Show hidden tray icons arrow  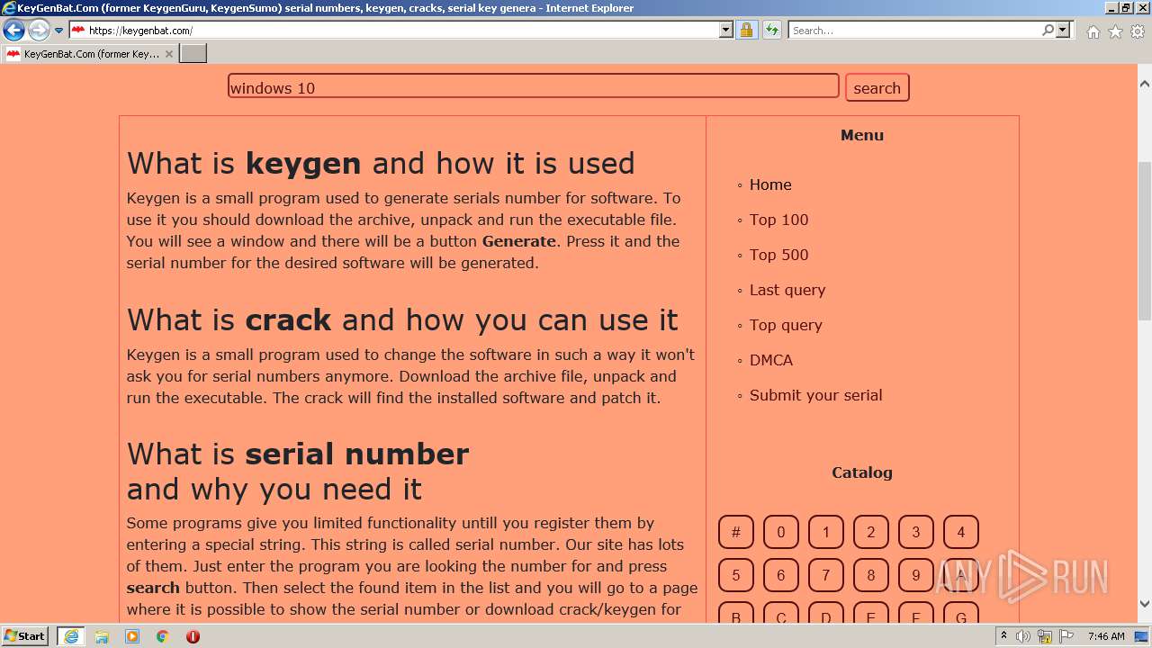pyautogui.click(x=1003, y=636)
